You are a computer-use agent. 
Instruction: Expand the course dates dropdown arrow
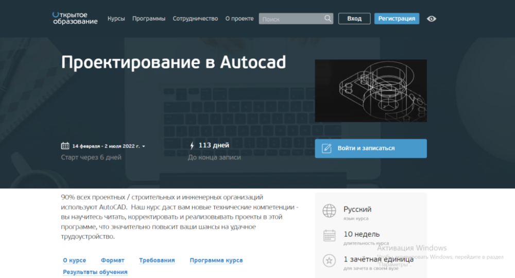pyautogui.click(x=144, y=146)
